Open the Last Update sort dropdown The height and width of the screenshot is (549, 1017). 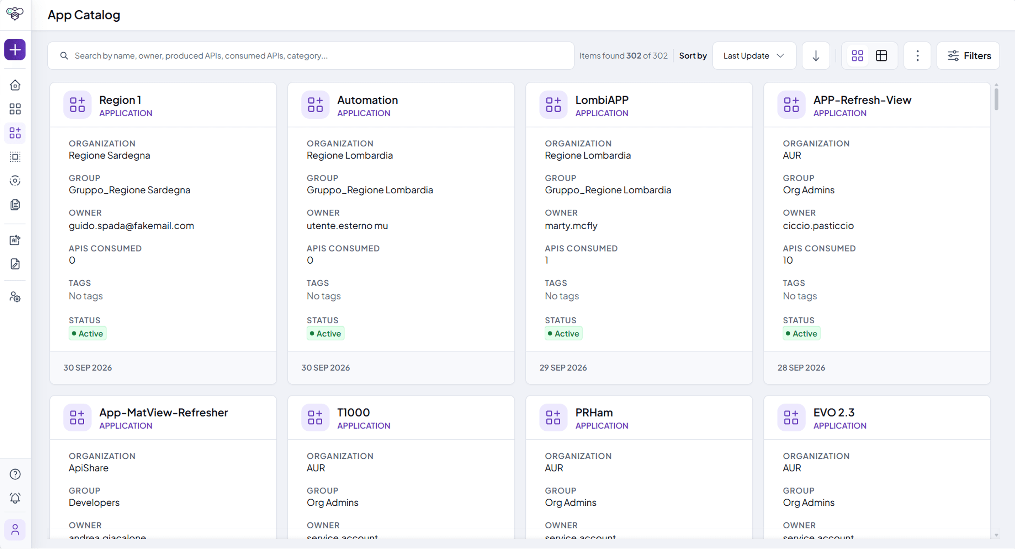755,55
